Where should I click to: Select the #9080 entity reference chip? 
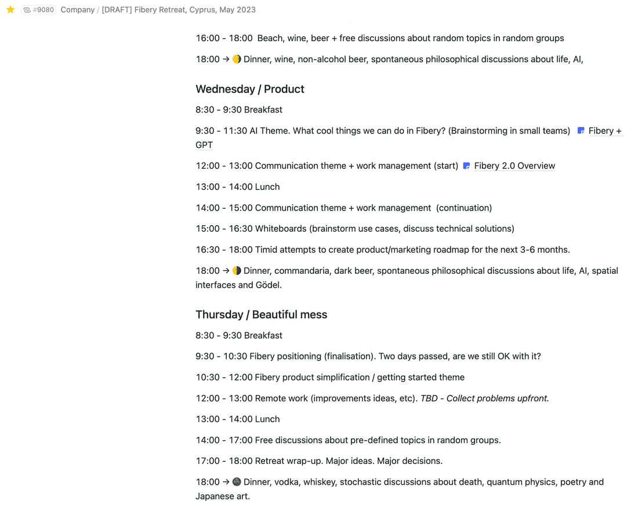[38, 9]
